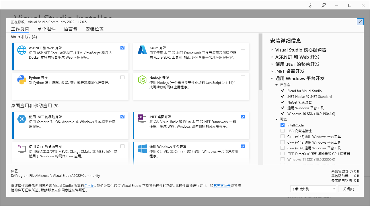This screenshot has width=370, height=206.
Task: Expand Visual Studio 核心编辑器 details
Action: click(272, 50)
